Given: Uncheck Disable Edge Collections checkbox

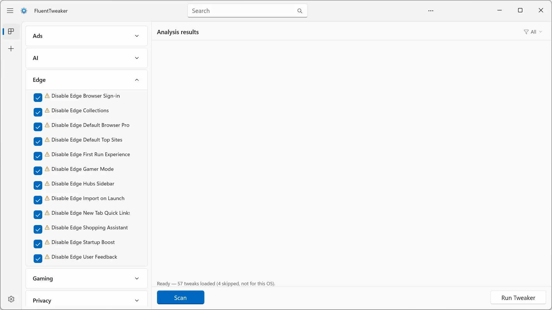Looking at the screenshot, I should point(38,112).
